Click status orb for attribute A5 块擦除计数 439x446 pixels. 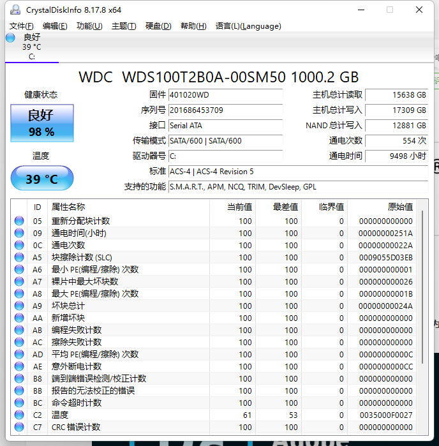pos(19,257)
